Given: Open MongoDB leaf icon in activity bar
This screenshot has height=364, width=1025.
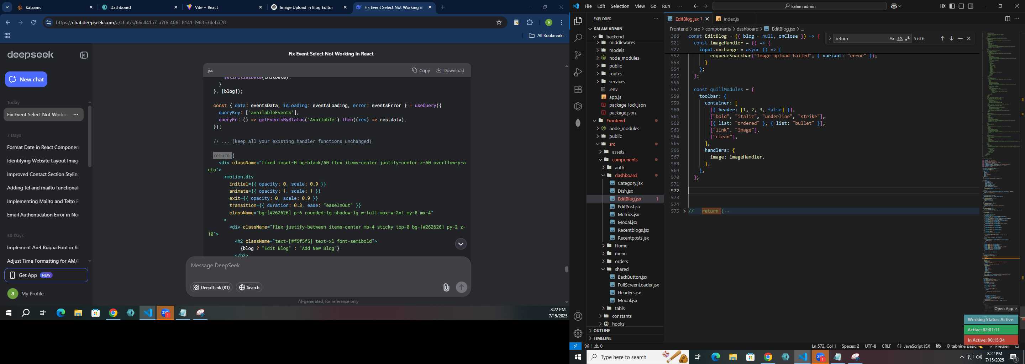Looking at the screenshot, I should 578,124.
